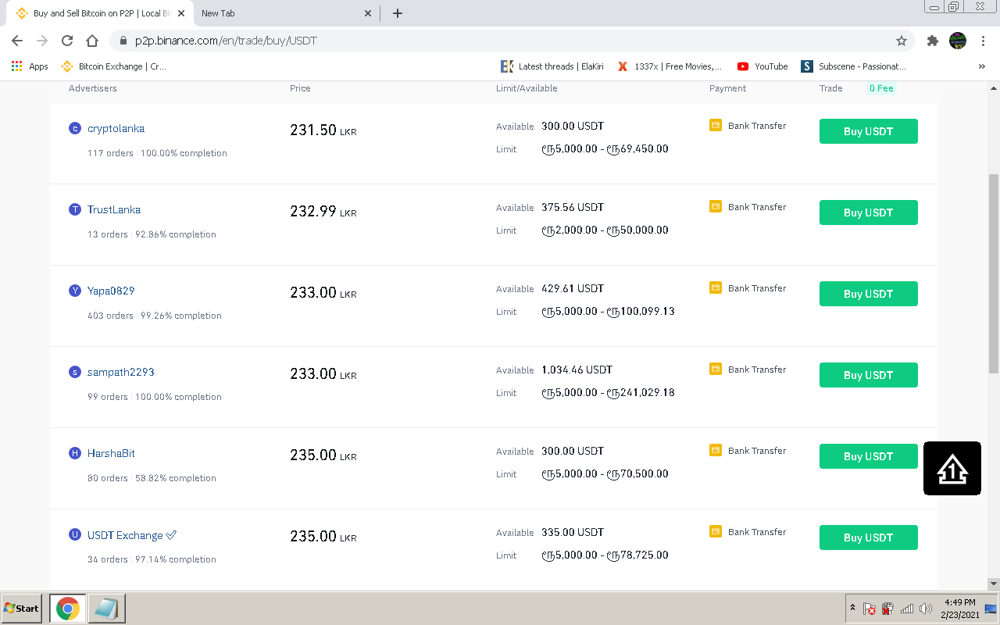Open advertiser Yapa0829 profile
The width and height of the screenshot is (1000, 625).
pos(111,291)
